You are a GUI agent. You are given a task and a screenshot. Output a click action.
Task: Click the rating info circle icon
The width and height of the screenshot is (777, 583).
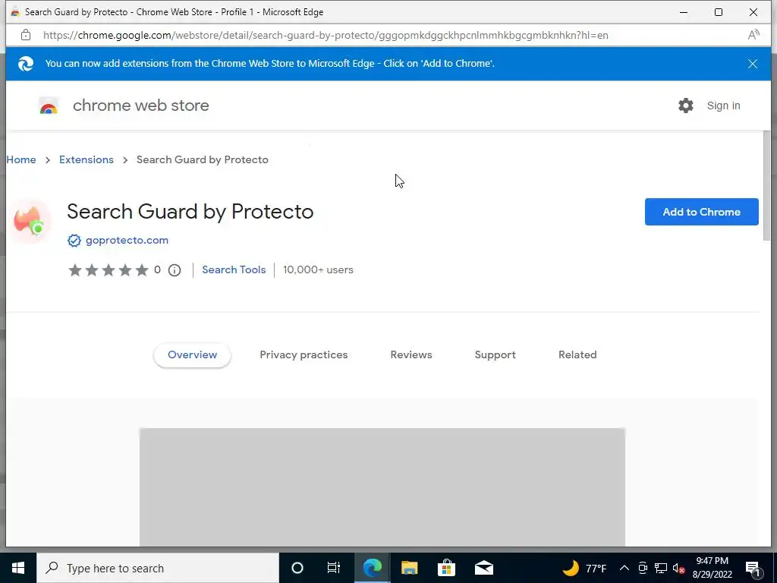point(175,270)
